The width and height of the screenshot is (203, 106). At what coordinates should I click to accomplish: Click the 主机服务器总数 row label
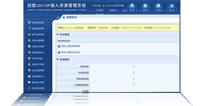pyautogui.click(x=82, y=85)
